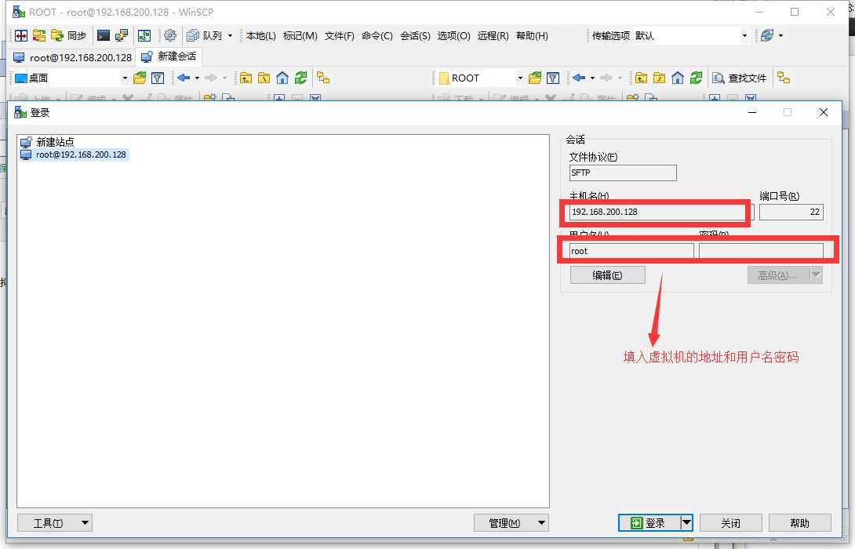Viewport: 855px width, 549px height.
Task: Click the remote home directory icon
Action: (x=677, y=78)
